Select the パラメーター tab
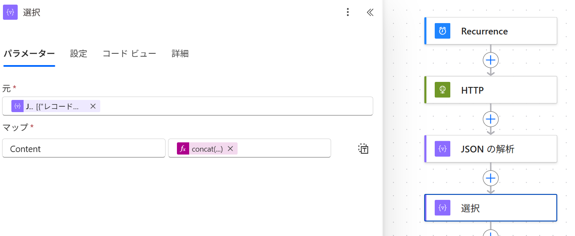The height and width of the screenshot is (236, 575). (x=29, y=54)
